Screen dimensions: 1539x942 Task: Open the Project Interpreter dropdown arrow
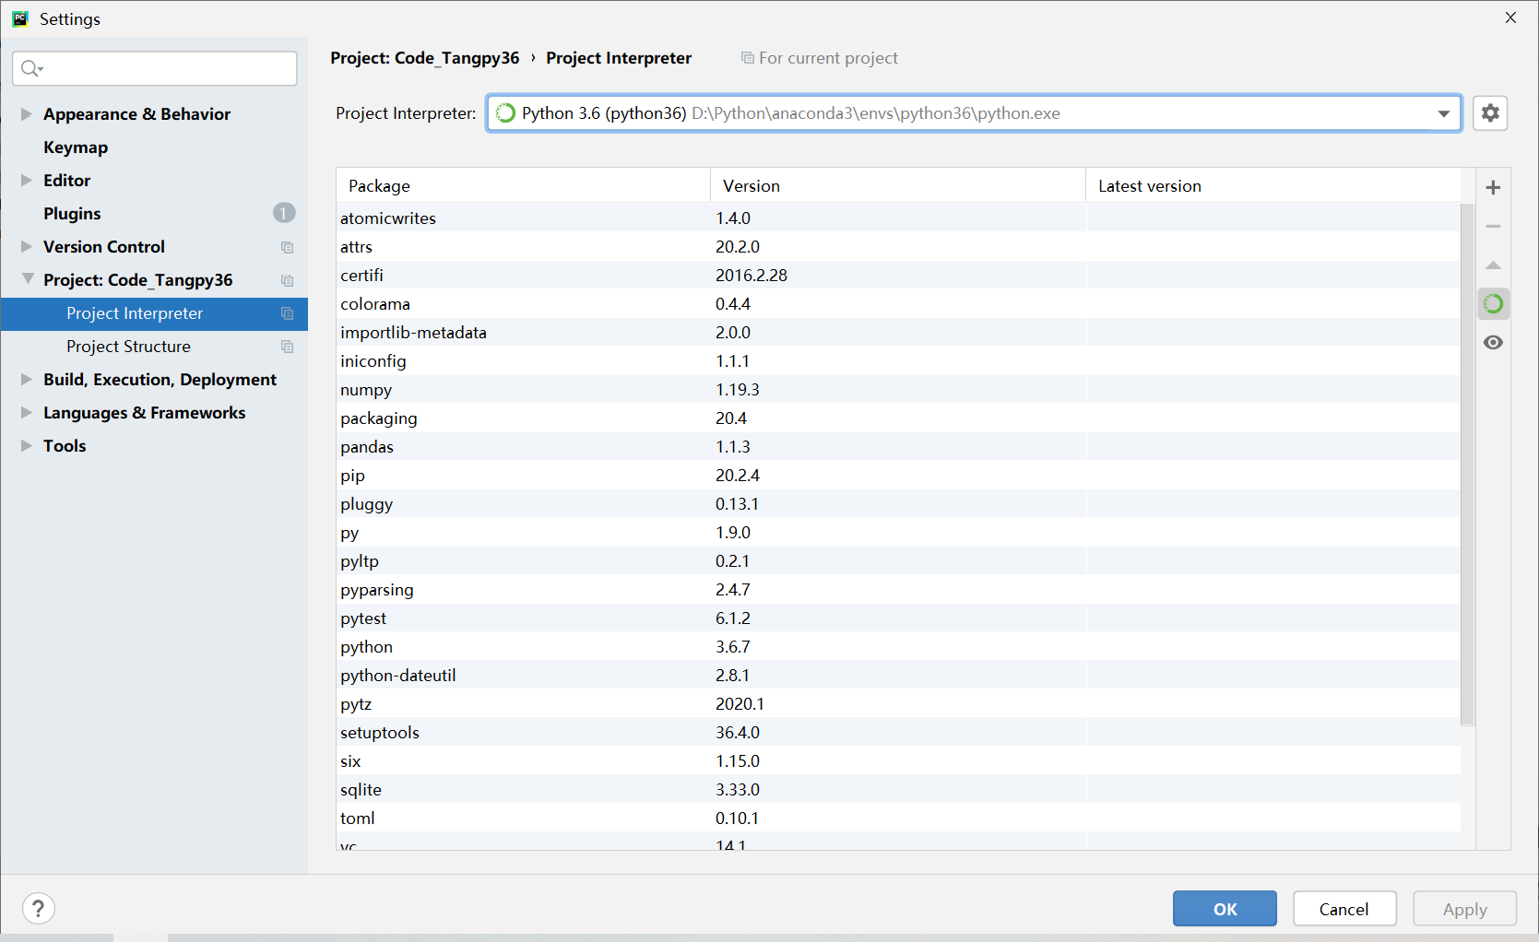tap(1443, 113)
